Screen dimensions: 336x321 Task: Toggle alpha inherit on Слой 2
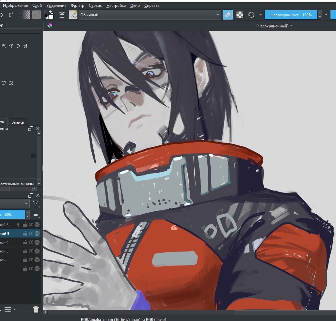(x=31, y=260)
